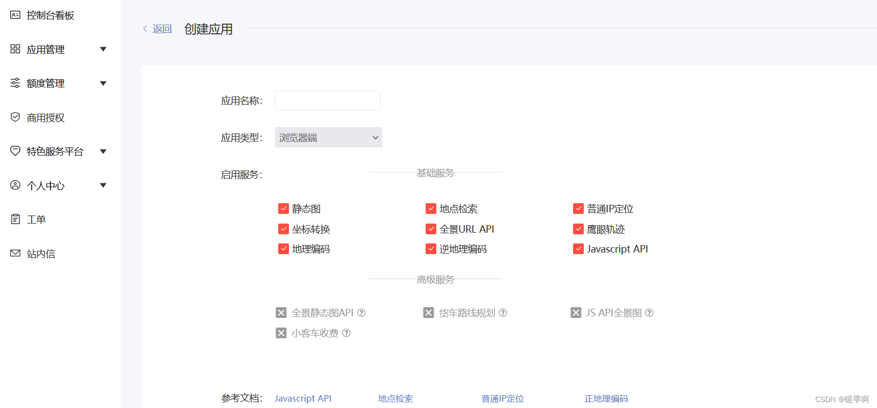Open 站内信 in the sidebar
Viewport: 877px width, 408px height.
(x=41, y=254)
